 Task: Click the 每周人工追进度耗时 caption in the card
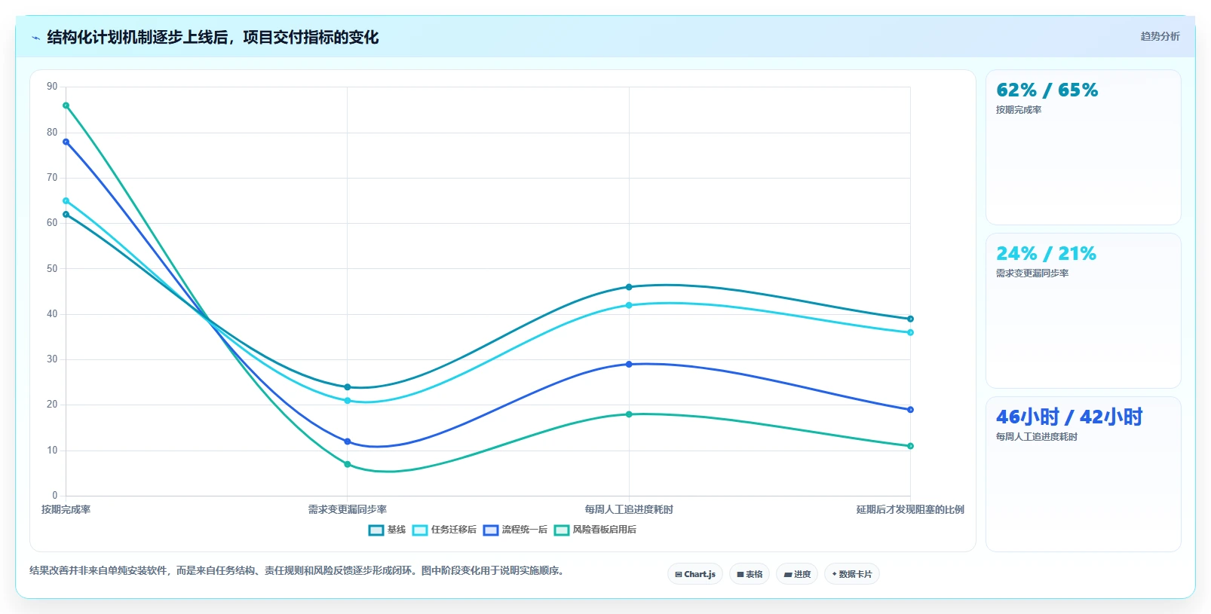click(1037, 437)
